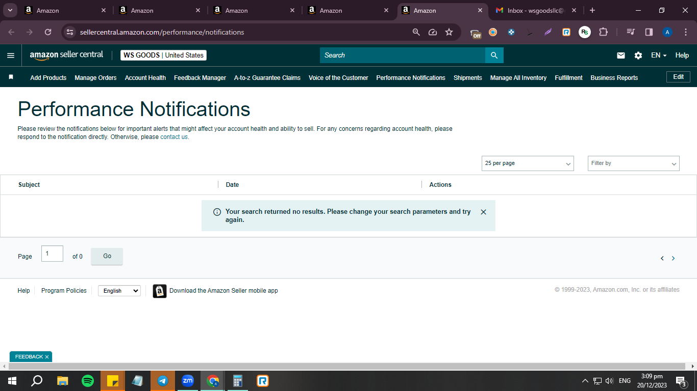Screen dimensions: 697x391
Task: Open Performance Notifications in the nav bar
Action: pos(411,78)
